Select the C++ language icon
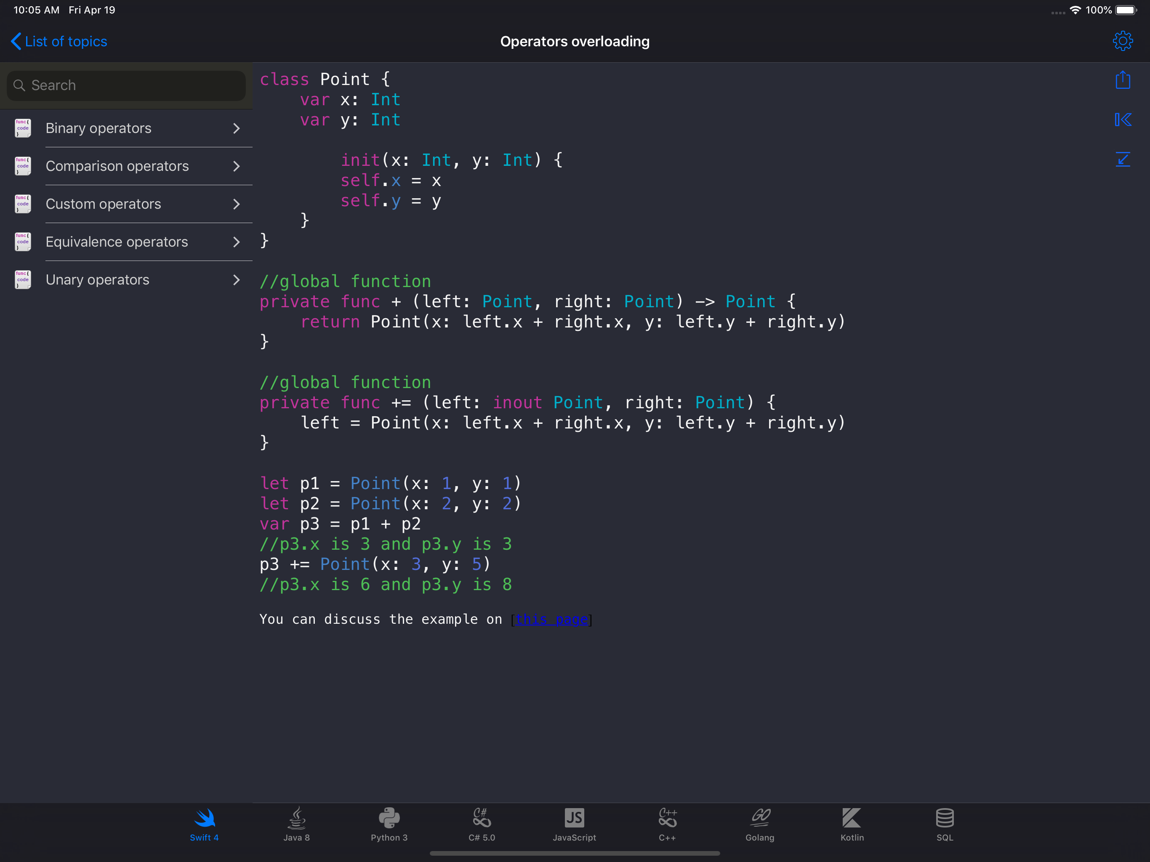The width and height of the screenshot is (1150, 862). point(667,824)
